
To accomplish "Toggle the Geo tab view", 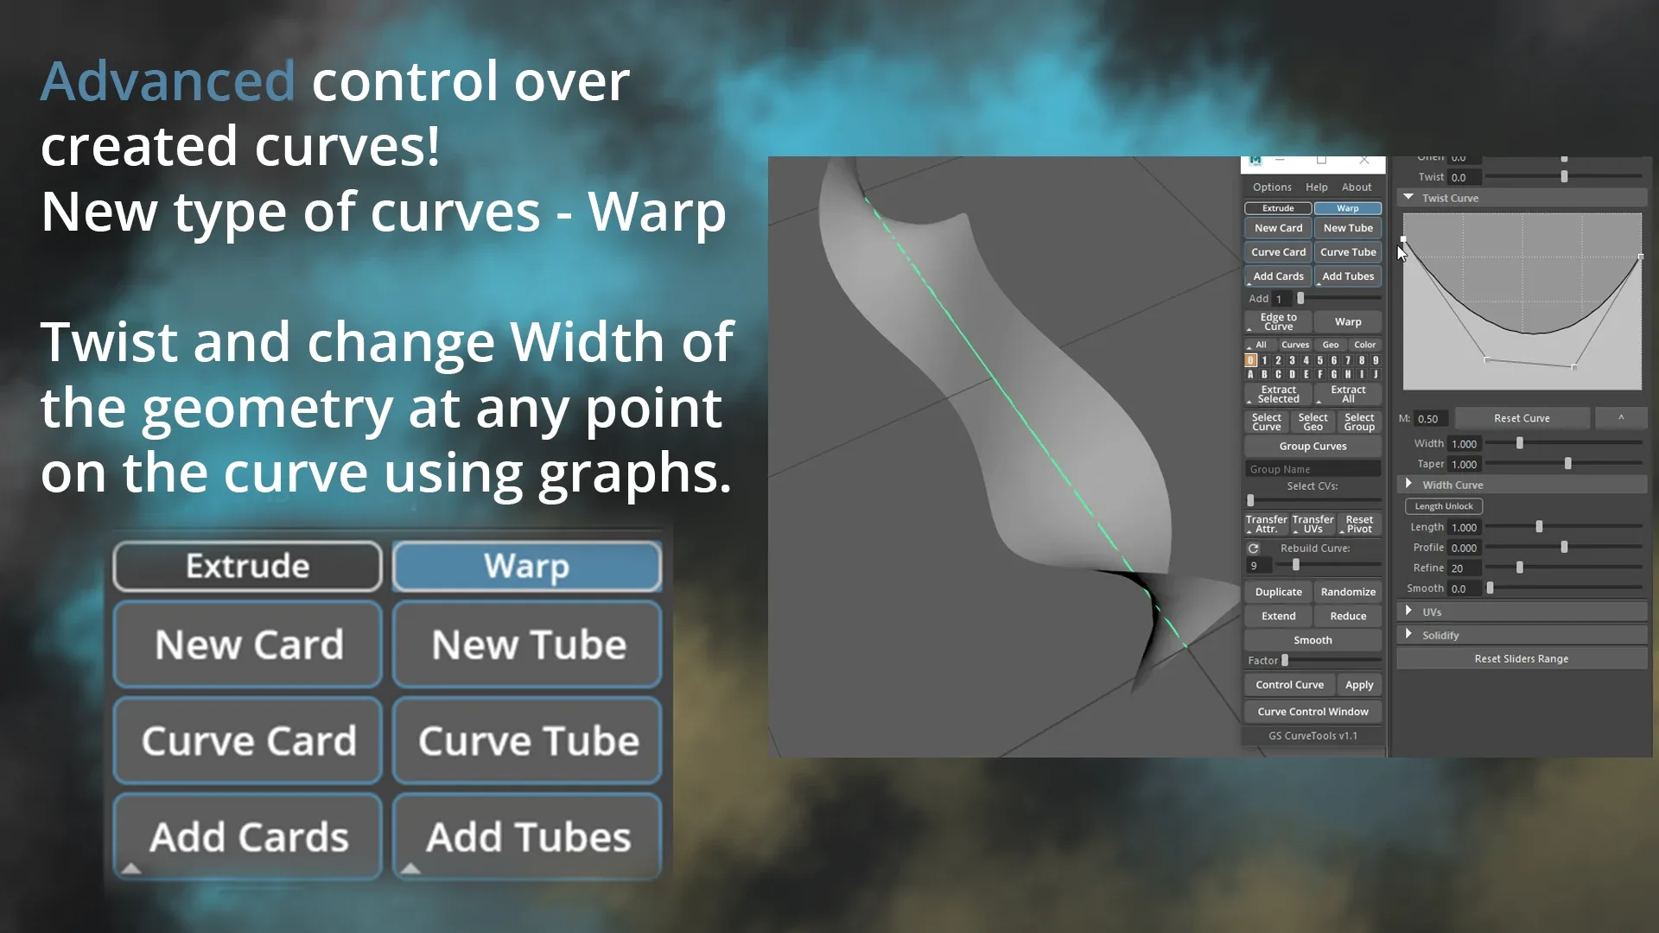I will [1331, 346].
